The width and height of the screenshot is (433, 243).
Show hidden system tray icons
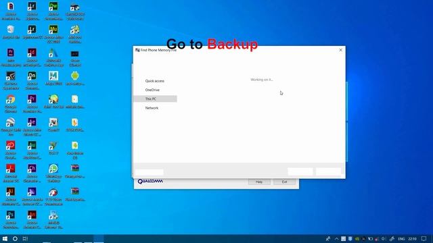point(336,239)
